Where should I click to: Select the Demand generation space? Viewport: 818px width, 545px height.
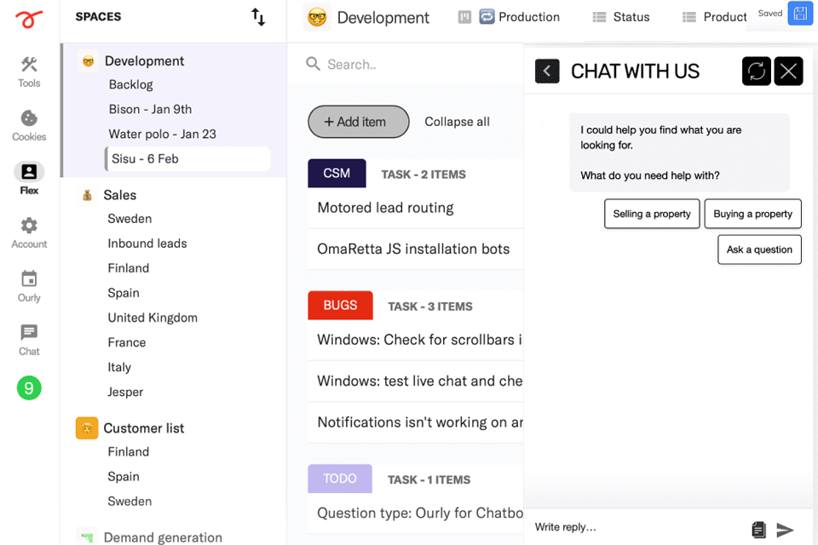pos(163,537)
